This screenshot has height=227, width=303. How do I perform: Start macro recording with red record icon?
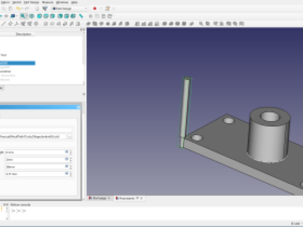pos(94,9)
